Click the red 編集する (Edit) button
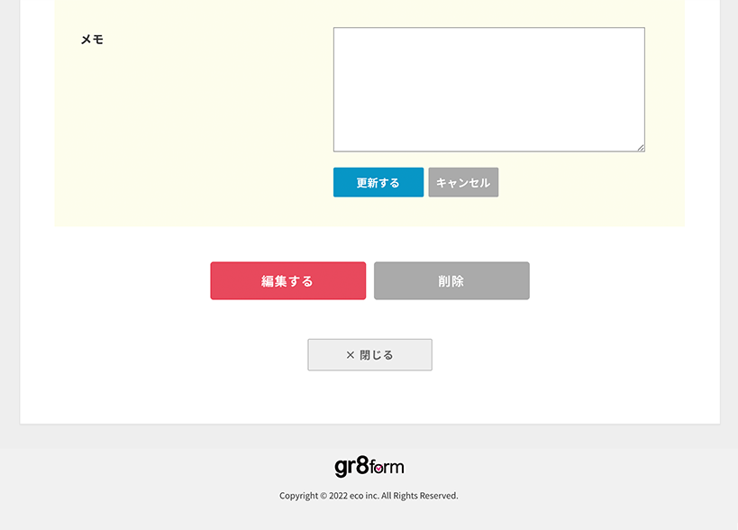This screenshot has width=738, height=530. click(x=287, y=280)
